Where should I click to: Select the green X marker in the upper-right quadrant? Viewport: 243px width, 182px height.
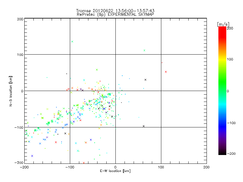point(144,50)
